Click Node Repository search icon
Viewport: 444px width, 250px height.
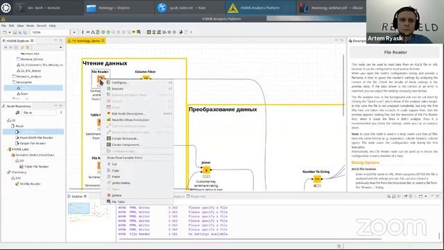[18, 112]
